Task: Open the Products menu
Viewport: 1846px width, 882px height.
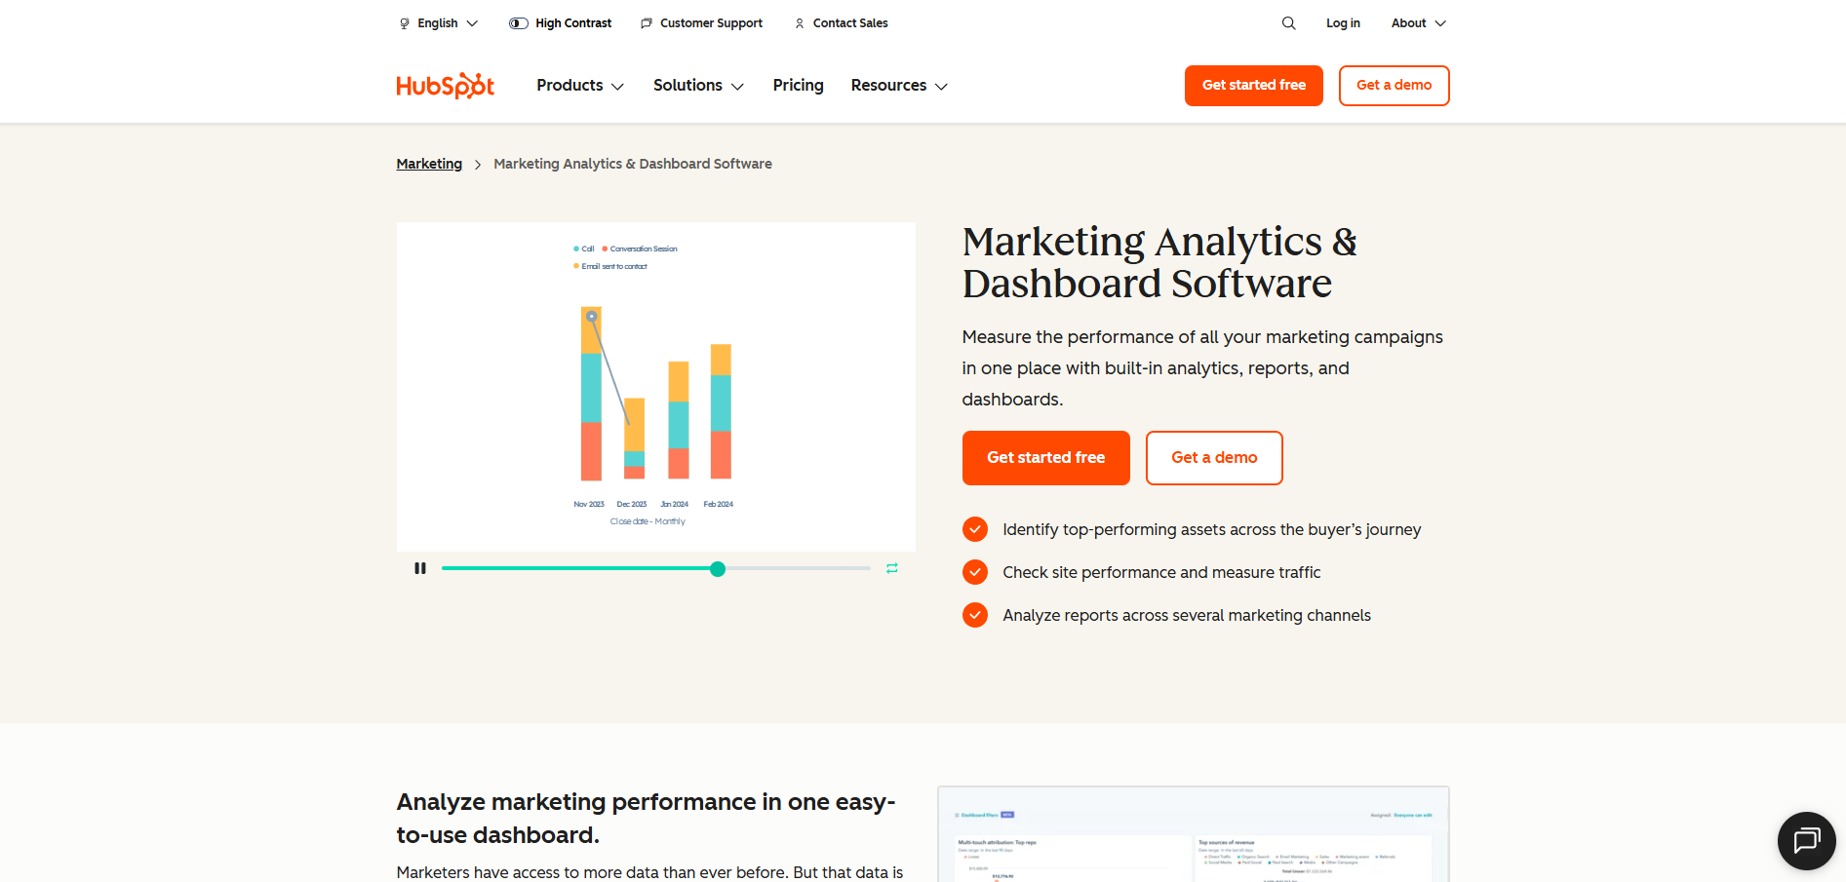Action: click(580, 86)
